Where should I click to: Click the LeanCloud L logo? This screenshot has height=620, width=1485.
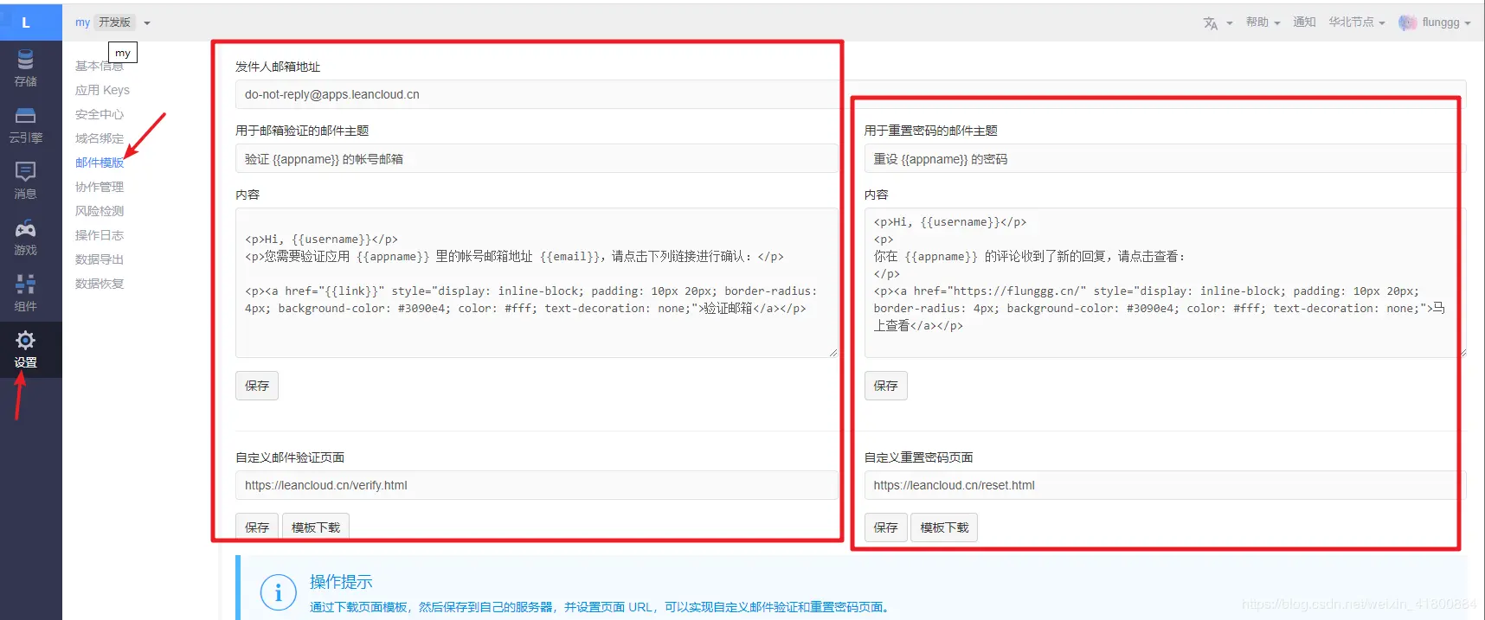pyautogui.click(x=26, y=22)
